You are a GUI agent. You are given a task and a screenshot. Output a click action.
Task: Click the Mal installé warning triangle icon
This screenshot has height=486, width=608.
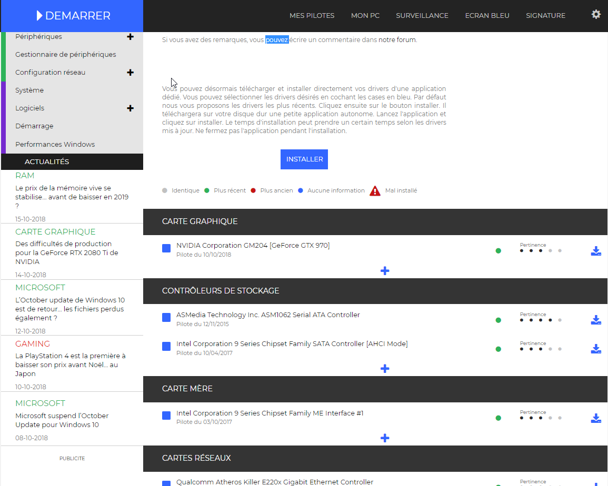375,191
